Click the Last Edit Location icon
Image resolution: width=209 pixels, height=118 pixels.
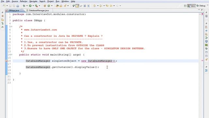[x=107, y=6]
